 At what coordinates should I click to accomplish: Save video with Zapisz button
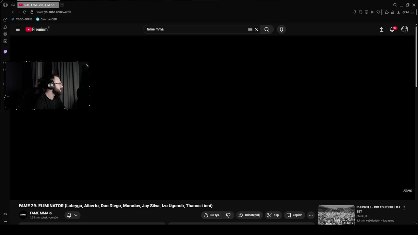tap(294, 215)
